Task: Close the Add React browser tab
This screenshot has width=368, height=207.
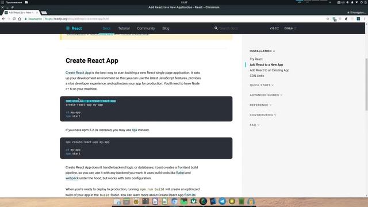Action: click(x=37, y=13)
